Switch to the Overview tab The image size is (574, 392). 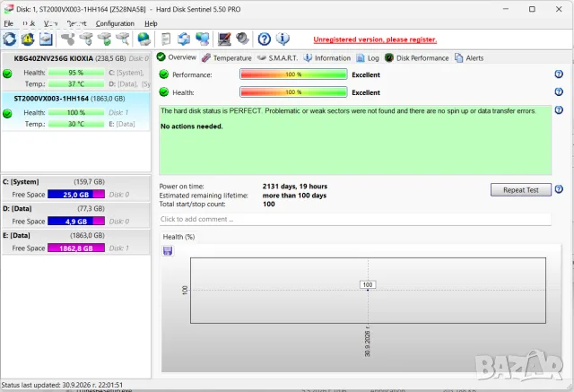click(177, 57)
